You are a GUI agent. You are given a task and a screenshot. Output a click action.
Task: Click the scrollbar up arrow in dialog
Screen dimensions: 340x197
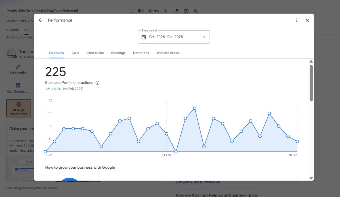click(311, 62)
